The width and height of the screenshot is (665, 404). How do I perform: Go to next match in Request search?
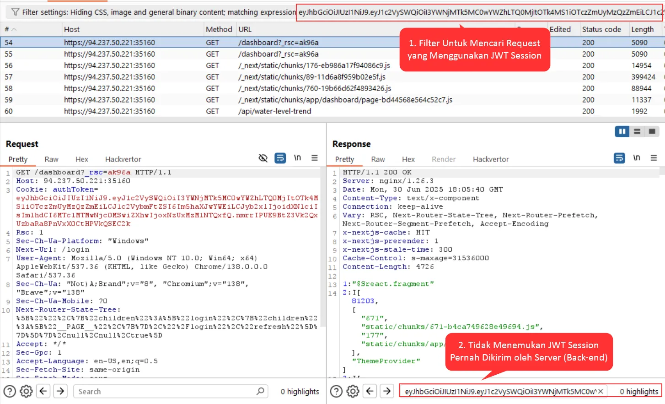coord(60,391)
